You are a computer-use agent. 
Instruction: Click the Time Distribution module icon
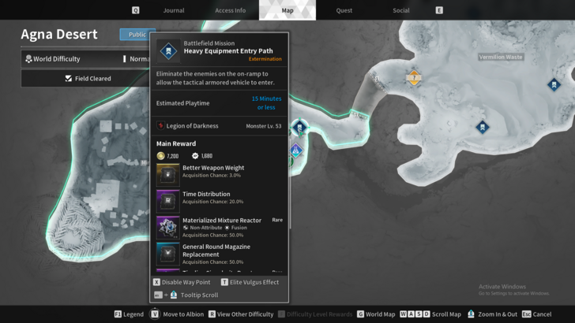click(168, 201)
